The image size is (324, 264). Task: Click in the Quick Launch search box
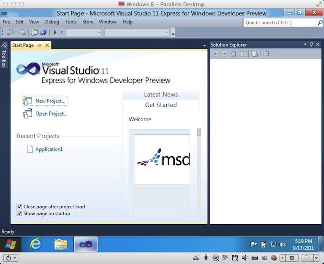(x=278, y=23)
